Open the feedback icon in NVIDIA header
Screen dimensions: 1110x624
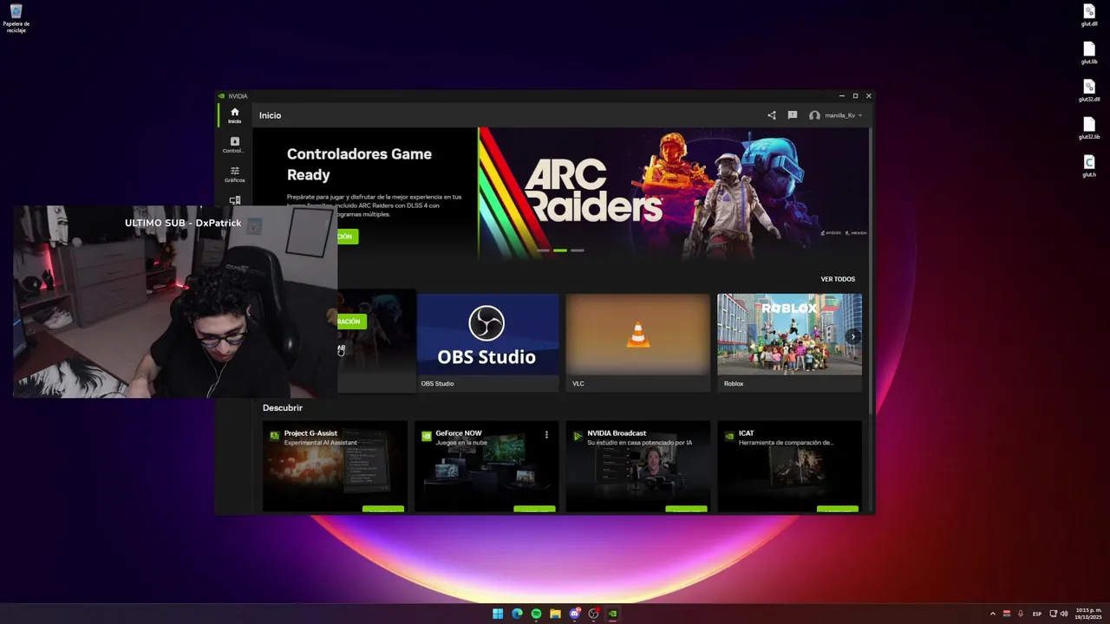click(792, 115)
